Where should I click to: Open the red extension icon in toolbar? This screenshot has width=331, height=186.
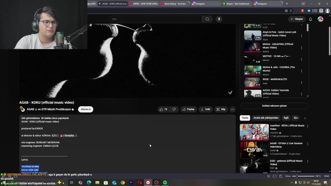pos(303,11)
